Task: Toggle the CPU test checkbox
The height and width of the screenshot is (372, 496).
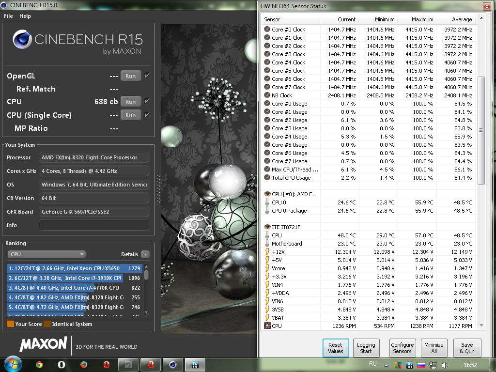Action: [x=147, y=101]
